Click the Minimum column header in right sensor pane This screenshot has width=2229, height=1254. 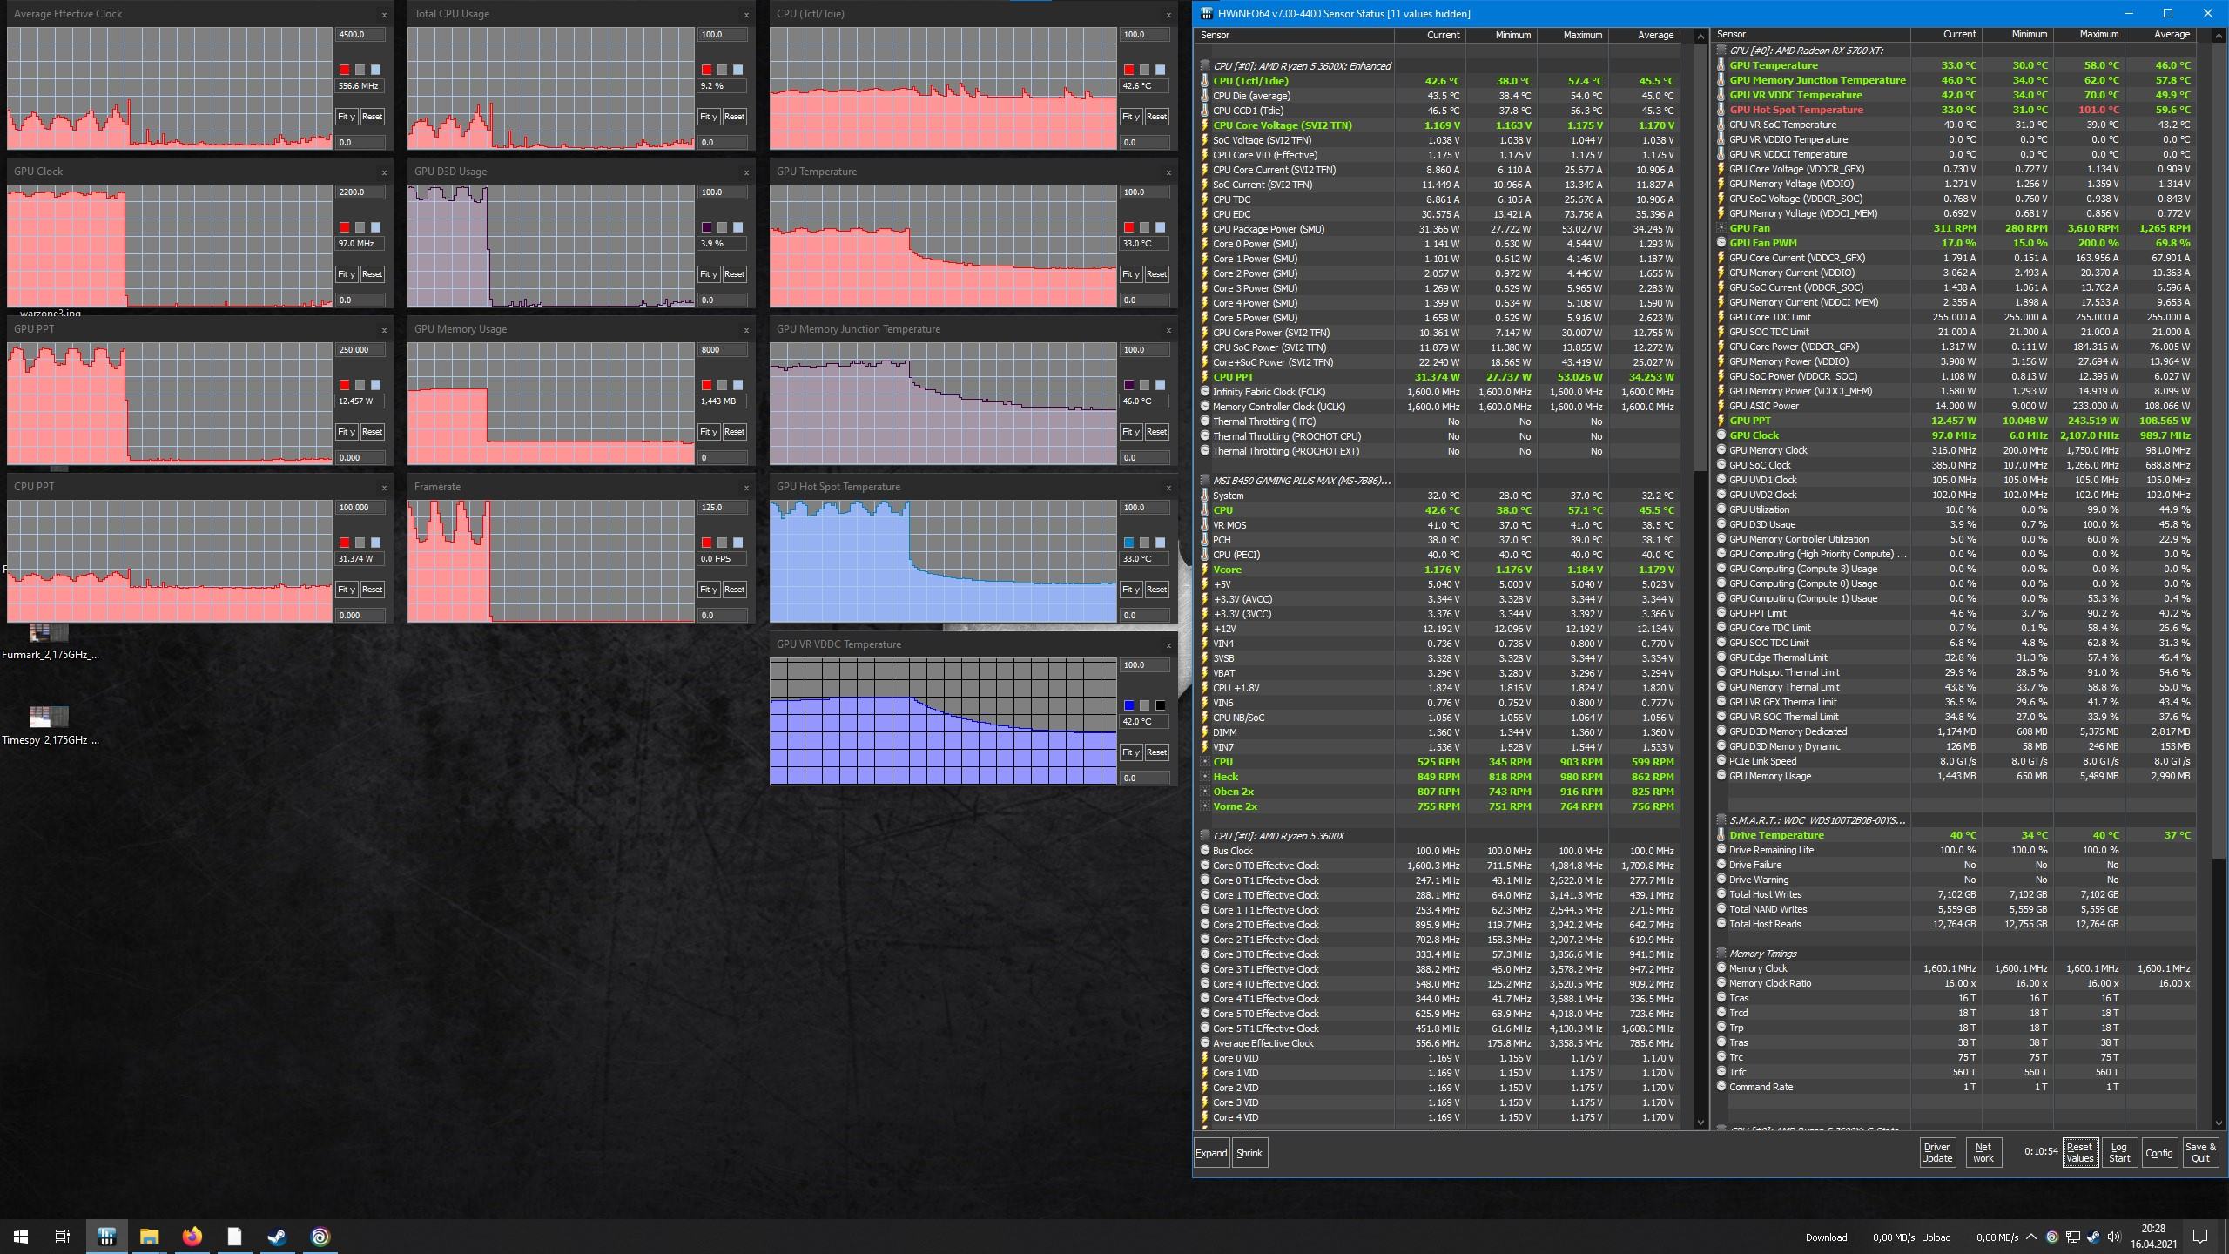(2018, 35)
